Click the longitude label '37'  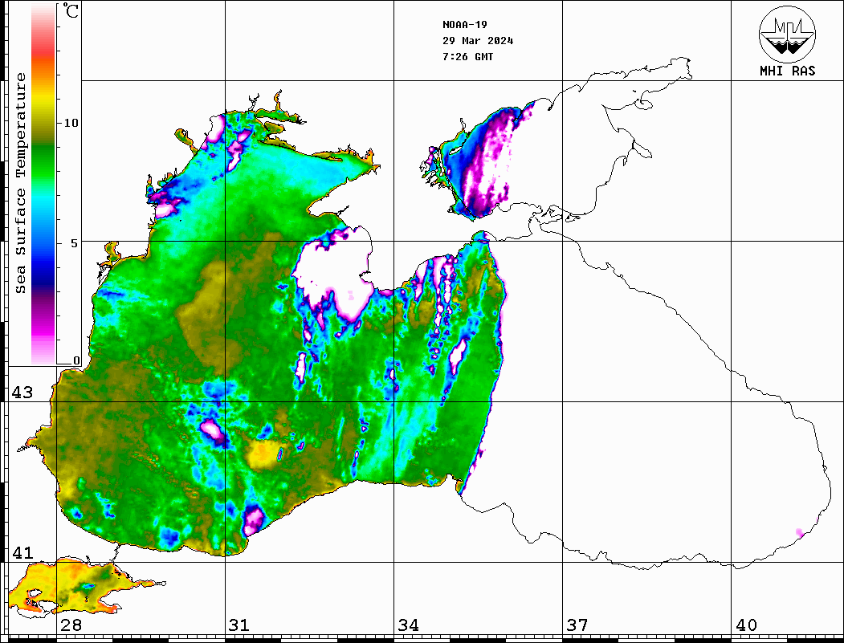point(577,625)
